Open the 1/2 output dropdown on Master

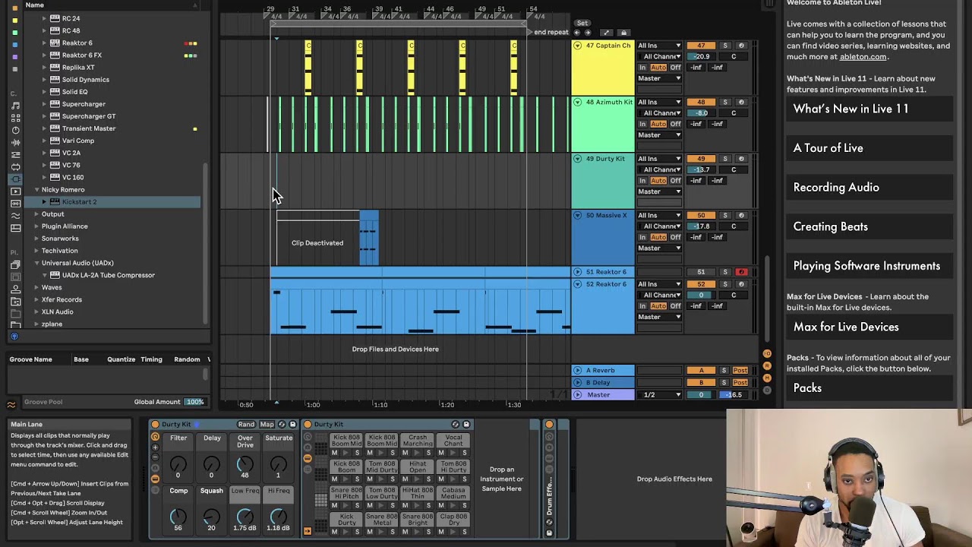[659, 395]
